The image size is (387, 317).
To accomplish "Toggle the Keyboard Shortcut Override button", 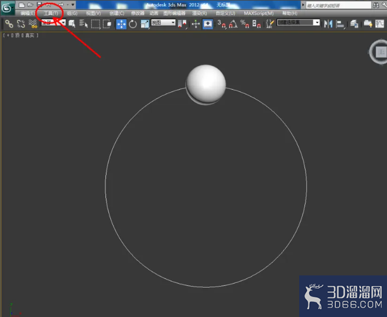I will coord(208,24).
